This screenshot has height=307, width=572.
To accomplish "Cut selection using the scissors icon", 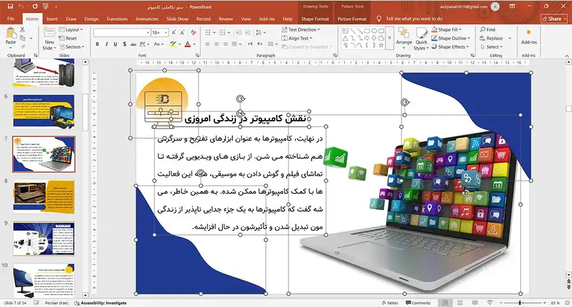I will coord(22,30).
